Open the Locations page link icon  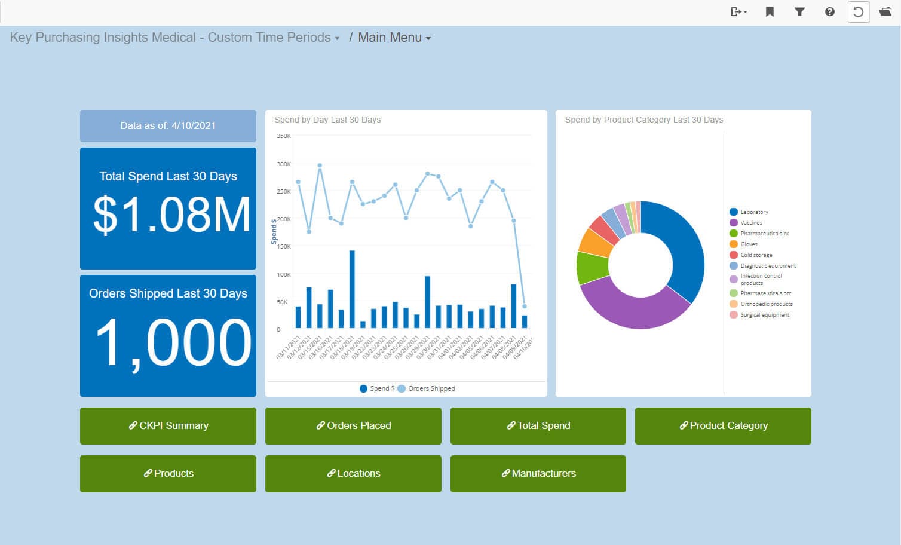click(x=331, y=473)
